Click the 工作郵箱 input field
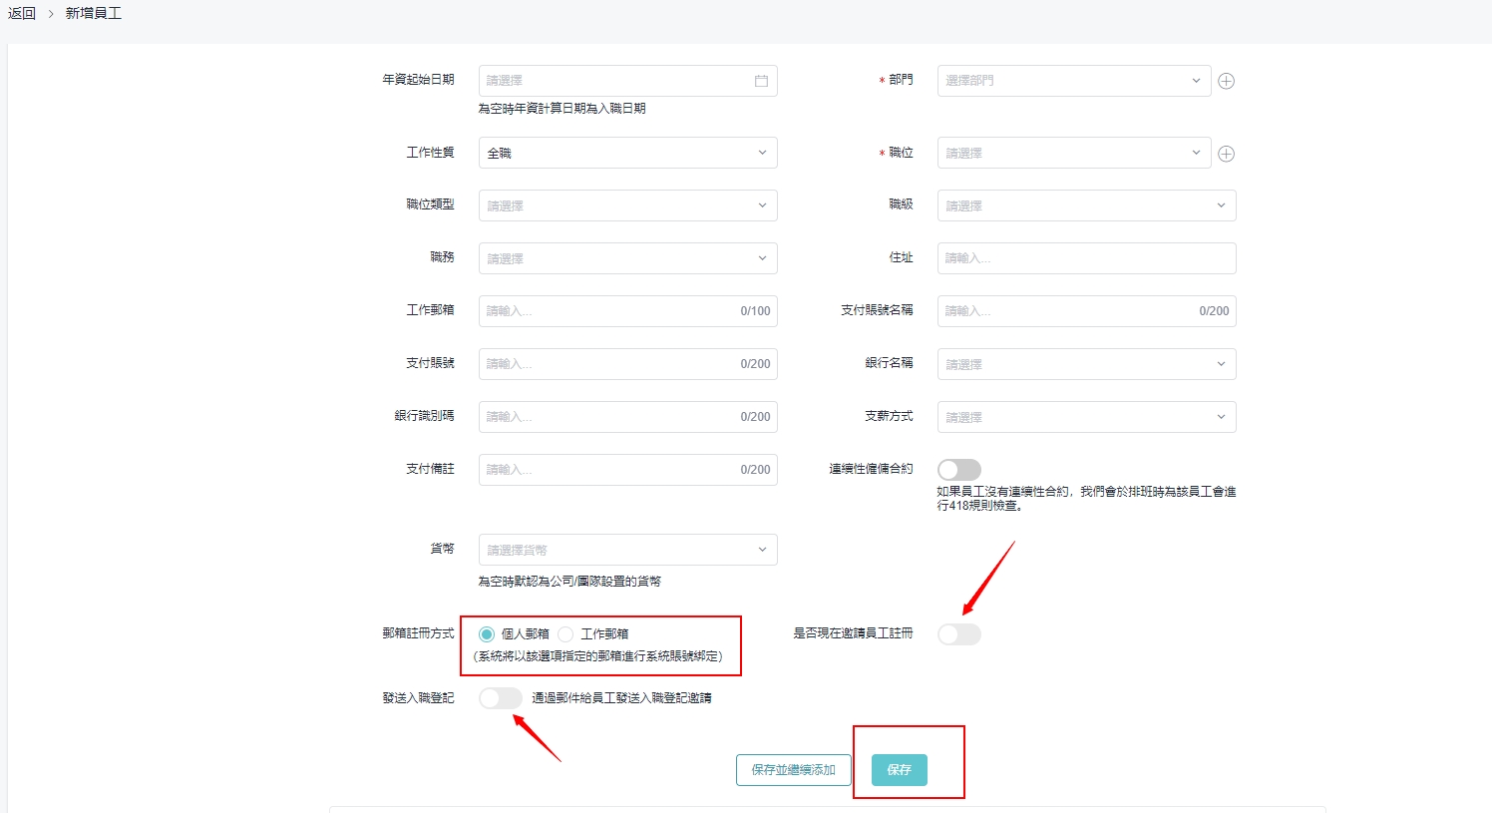Viewport: 1492px width, 813px height. tap(608, 311)
